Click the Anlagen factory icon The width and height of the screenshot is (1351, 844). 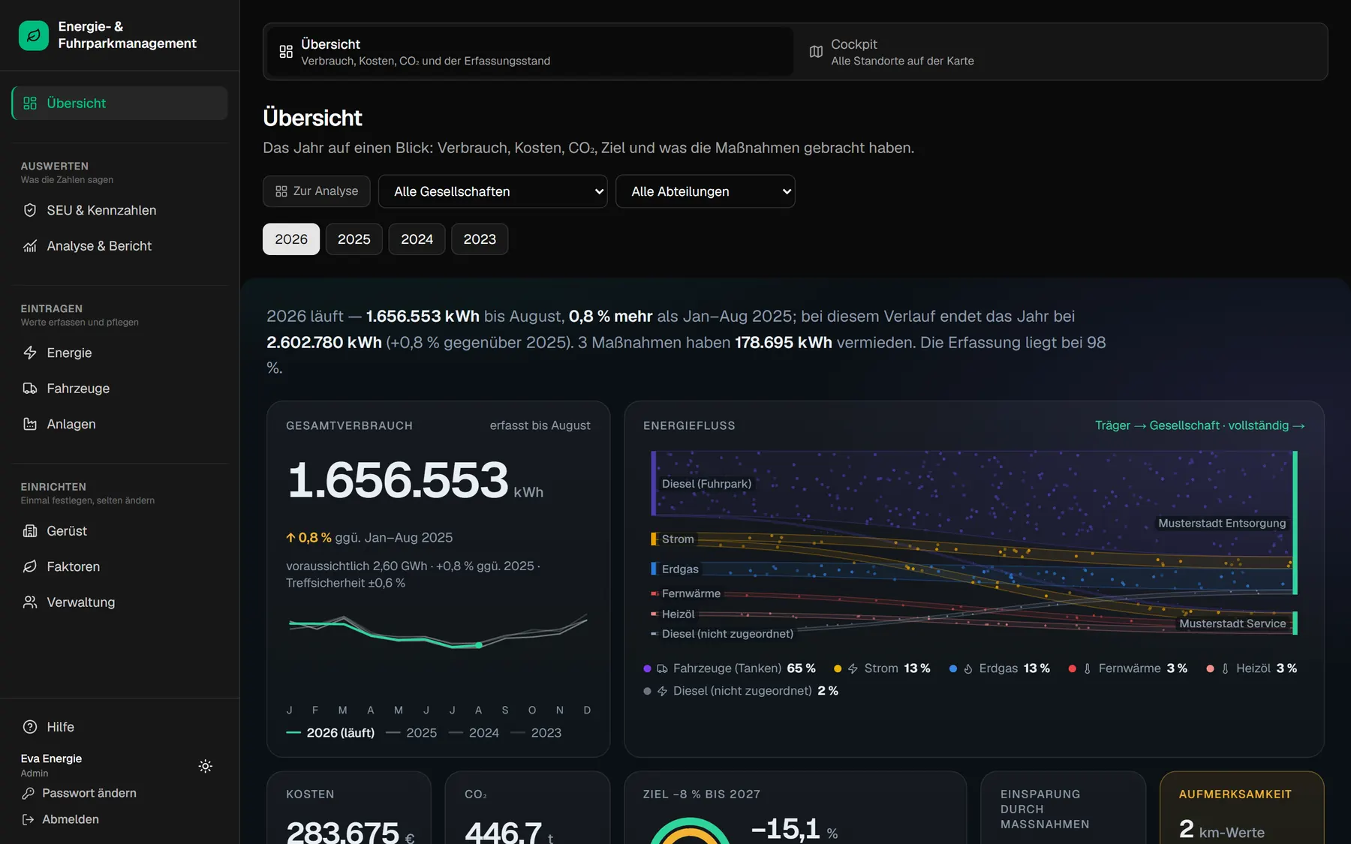click(30, 424)
